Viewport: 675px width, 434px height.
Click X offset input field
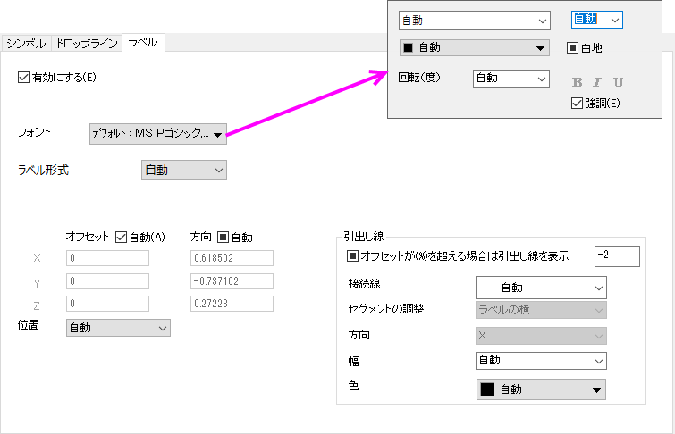point(107,258)
